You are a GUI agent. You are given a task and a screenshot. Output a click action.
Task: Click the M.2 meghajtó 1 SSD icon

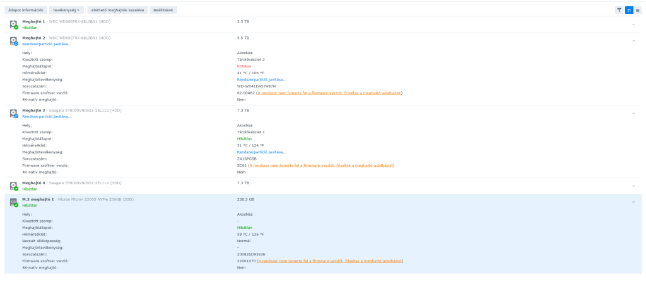tap(13, 202)
